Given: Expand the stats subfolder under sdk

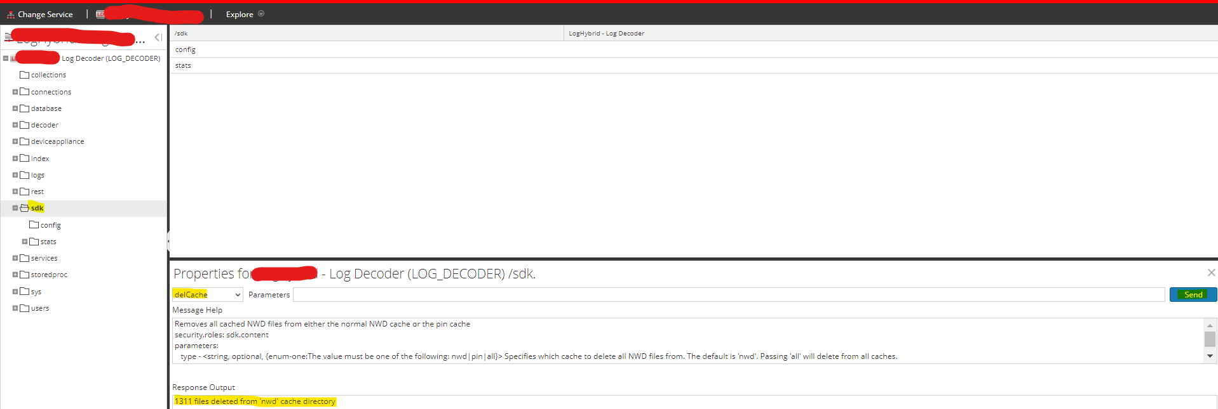Looking at the screenshot, I should click(x=25, y=242).
